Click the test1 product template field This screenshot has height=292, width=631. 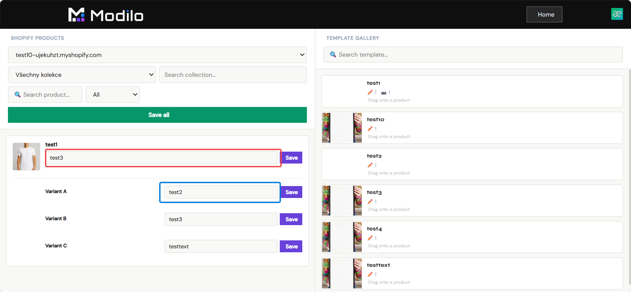[162, 158]
